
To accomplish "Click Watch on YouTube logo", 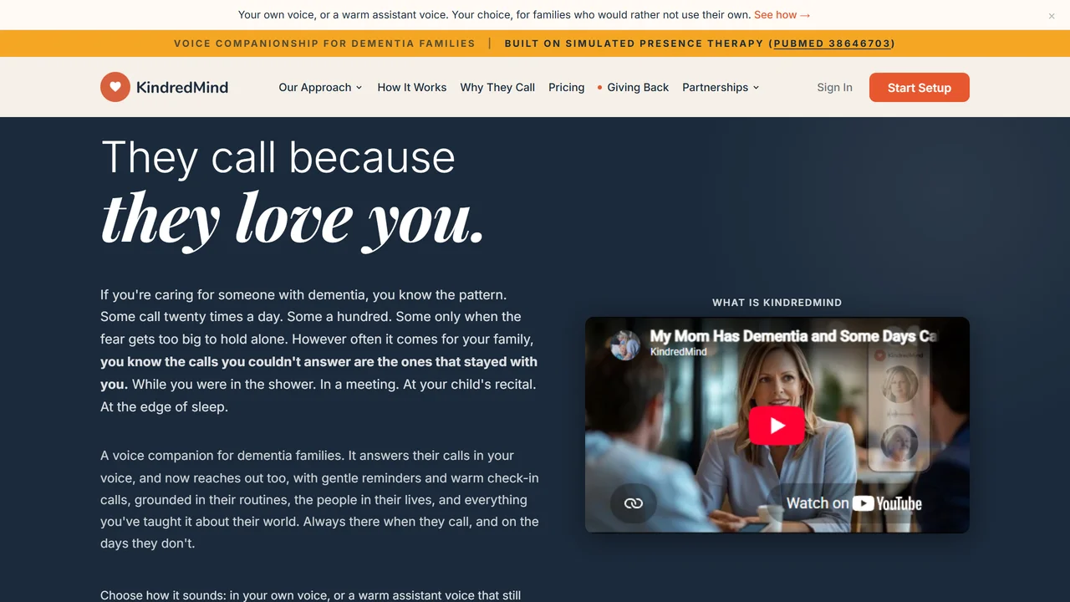I will click(854, 503).
